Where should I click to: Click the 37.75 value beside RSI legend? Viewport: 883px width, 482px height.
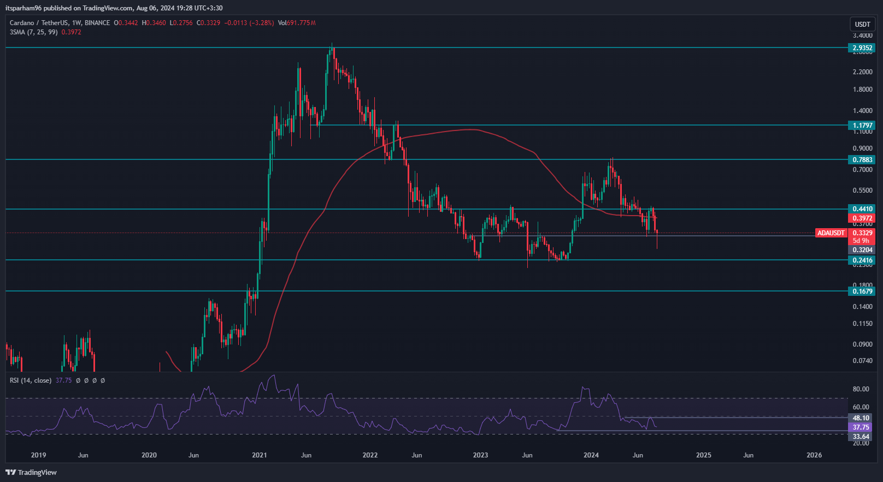[63, 380]
